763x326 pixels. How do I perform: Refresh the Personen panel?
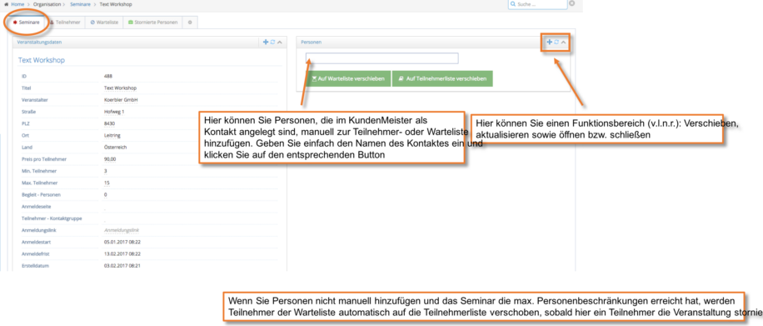tap(556, 42)
